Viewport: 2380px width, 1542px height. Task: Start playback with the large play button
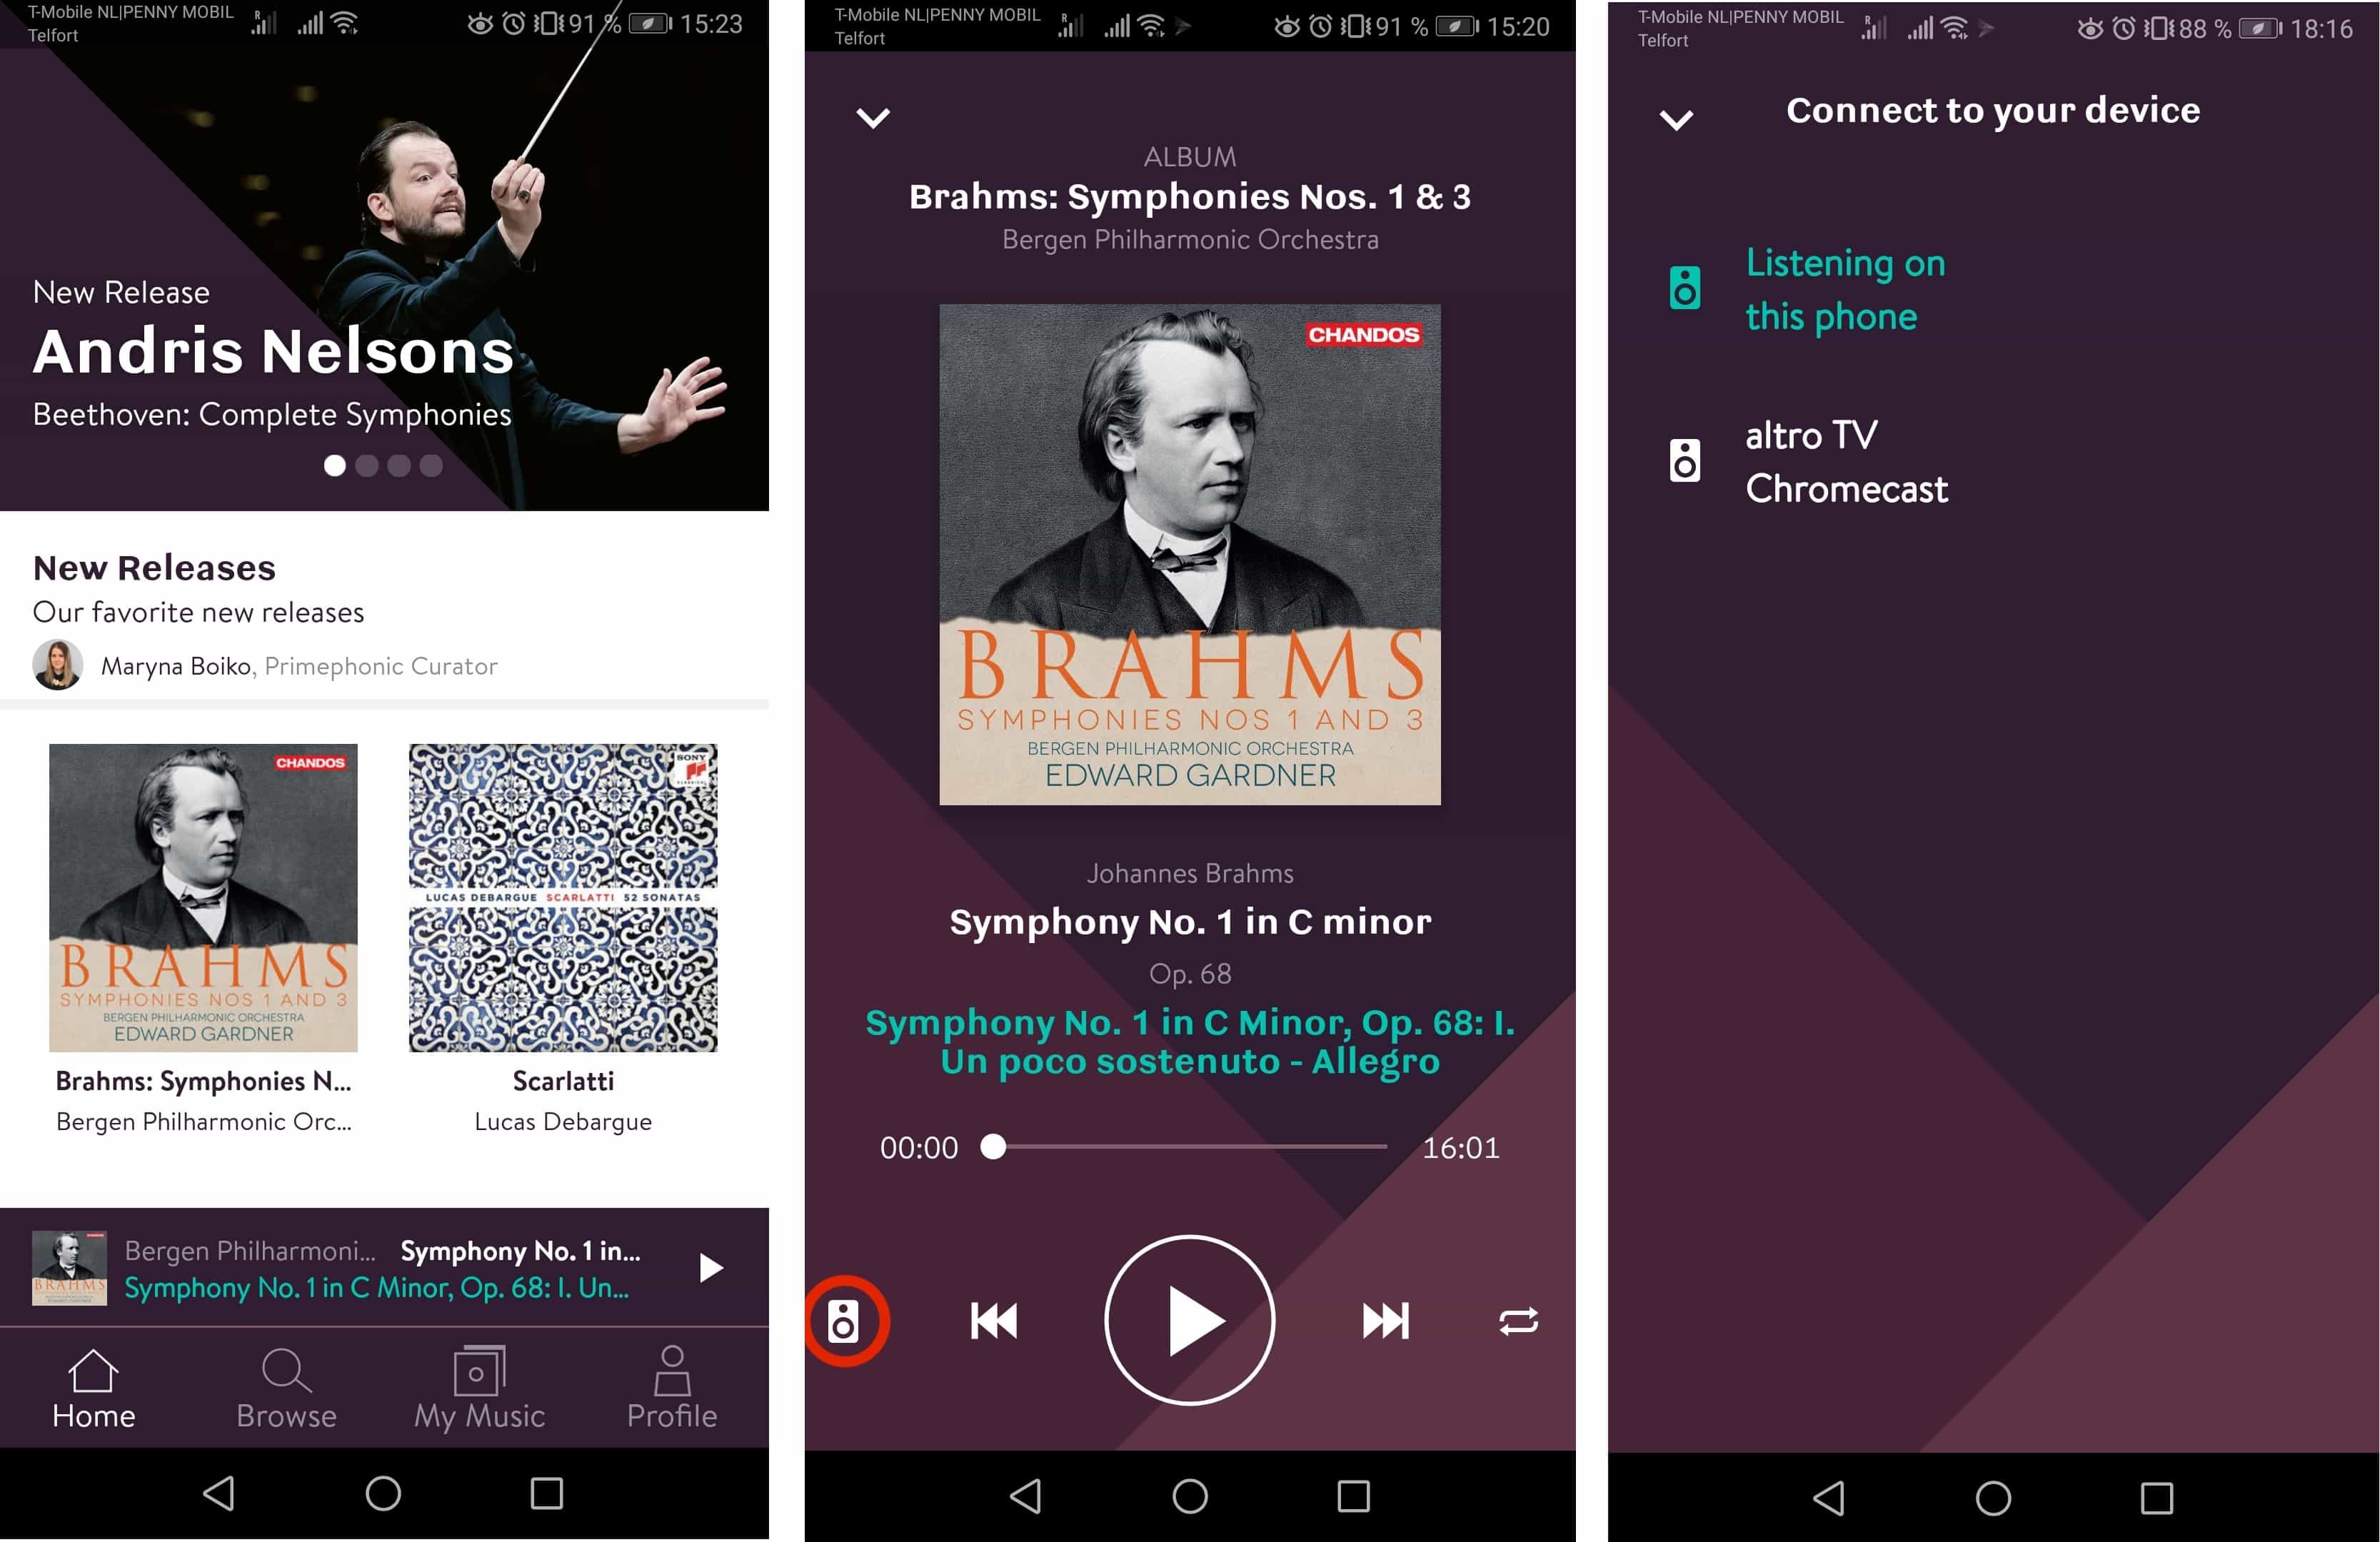click(x=1190, y=1321)
